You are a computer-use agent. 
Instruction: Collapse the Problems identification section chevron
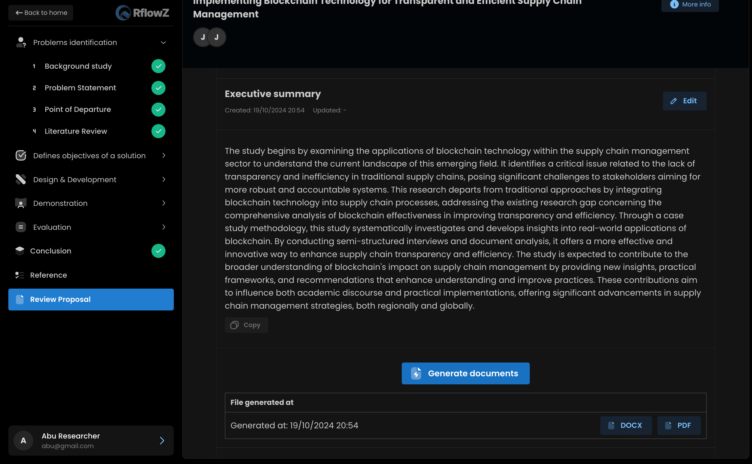[163, 43]
